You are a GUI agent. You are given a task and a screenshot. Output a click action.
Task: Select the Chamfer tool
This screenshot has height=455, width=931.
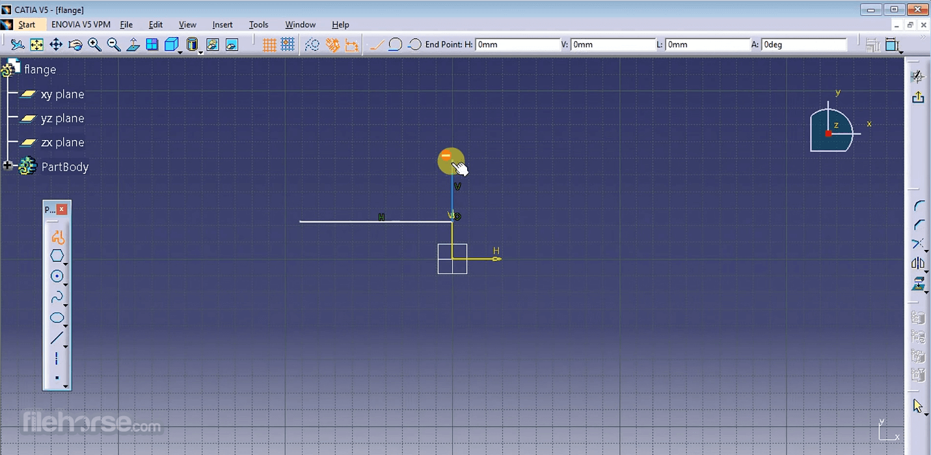pyautogui.click(x=918, y=225)
